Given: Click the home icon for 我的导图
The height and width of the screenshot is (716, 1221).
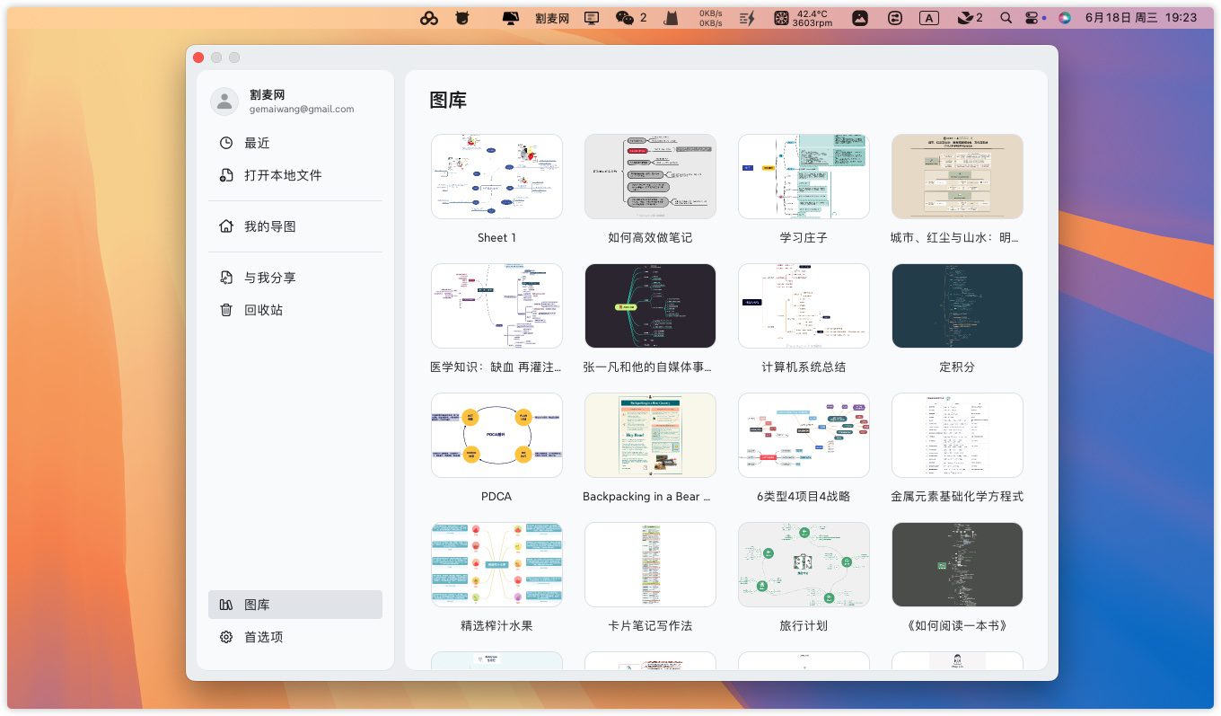Looking at the screenshot, I should [x=226, y=226].
